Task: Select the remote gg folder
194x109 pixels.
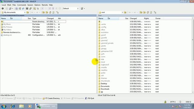Action: [x=102, y=92]
